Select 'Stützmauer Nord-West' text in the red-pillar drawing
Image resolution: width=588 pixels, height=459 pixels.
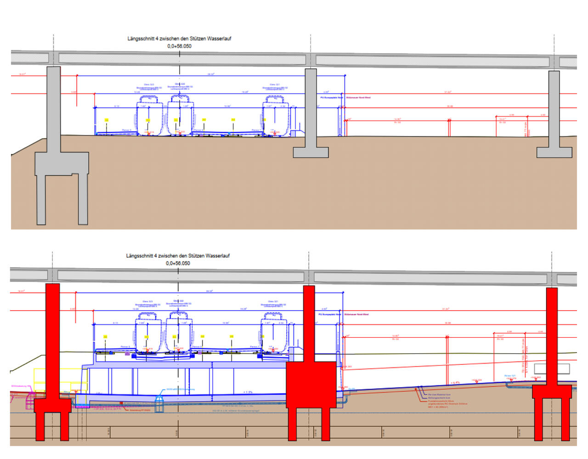(x=356, y=314)
